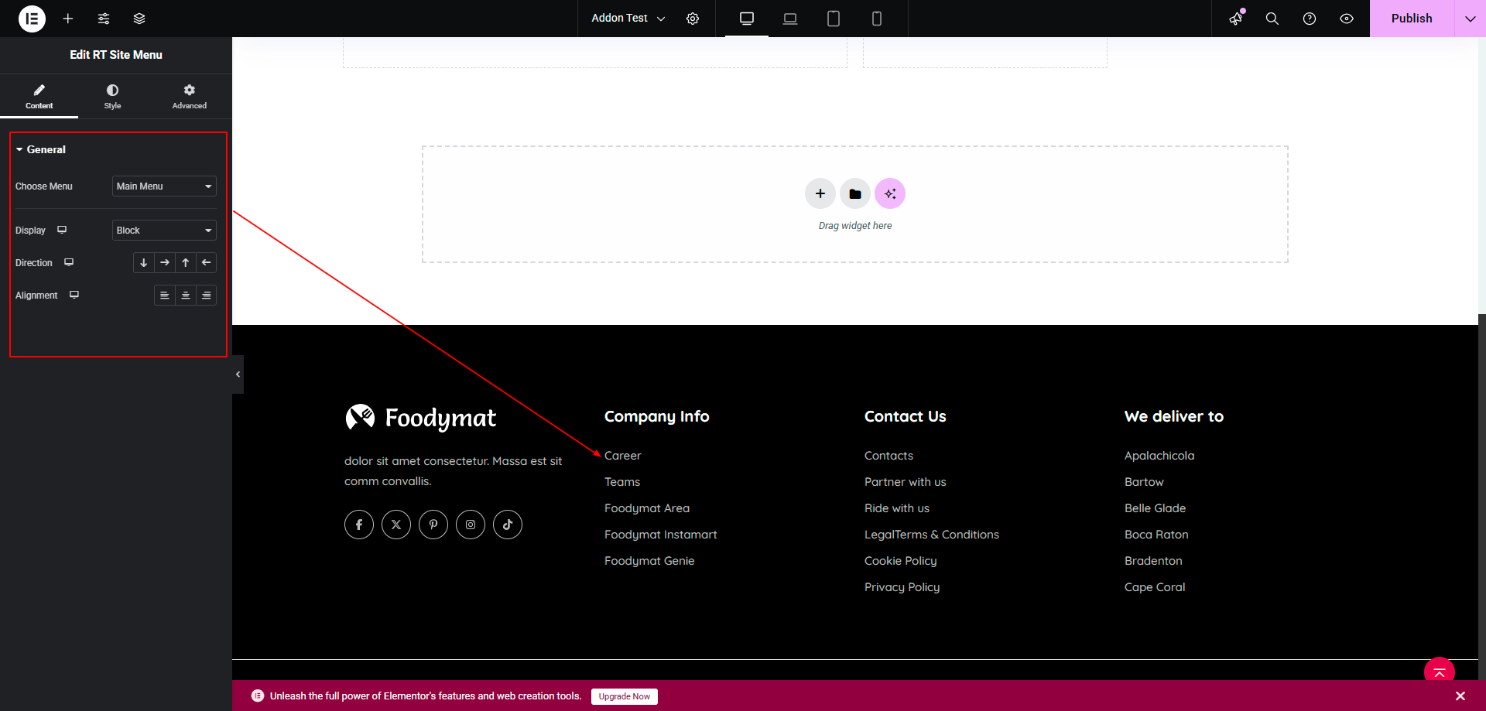Set direction to row right arrow
Screen dimensions: 1486x711
[165, 263]
